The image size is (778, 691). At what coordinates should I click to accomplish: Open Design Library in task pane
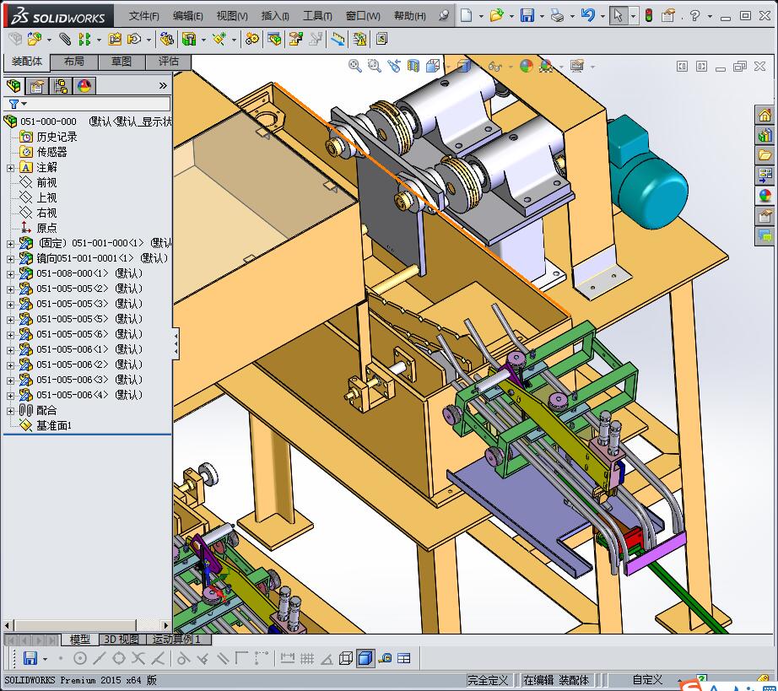(764, 135)
